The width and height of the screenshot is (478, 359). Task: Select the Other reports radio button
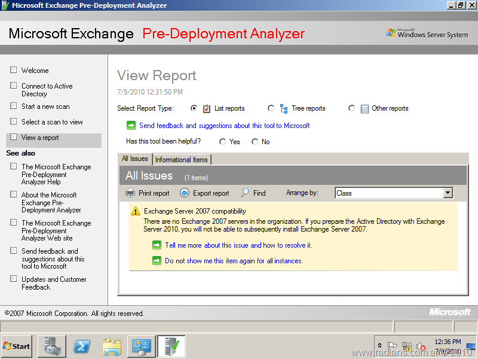351,108
